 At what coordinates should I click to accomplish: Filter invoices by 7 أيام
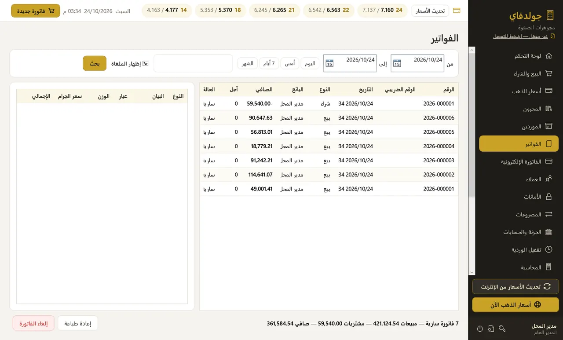(x=269, y=63)
